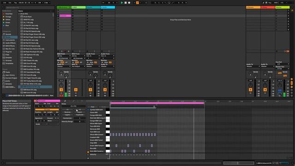Toggle track 1 activator button
This screenshot has height=166, width=295.
coord(61,90)
